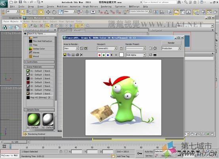This screenshot has height=159, width=219.
Task: Click the Edit Region icon beside Area to Render
Action: (x=82, y=48)
